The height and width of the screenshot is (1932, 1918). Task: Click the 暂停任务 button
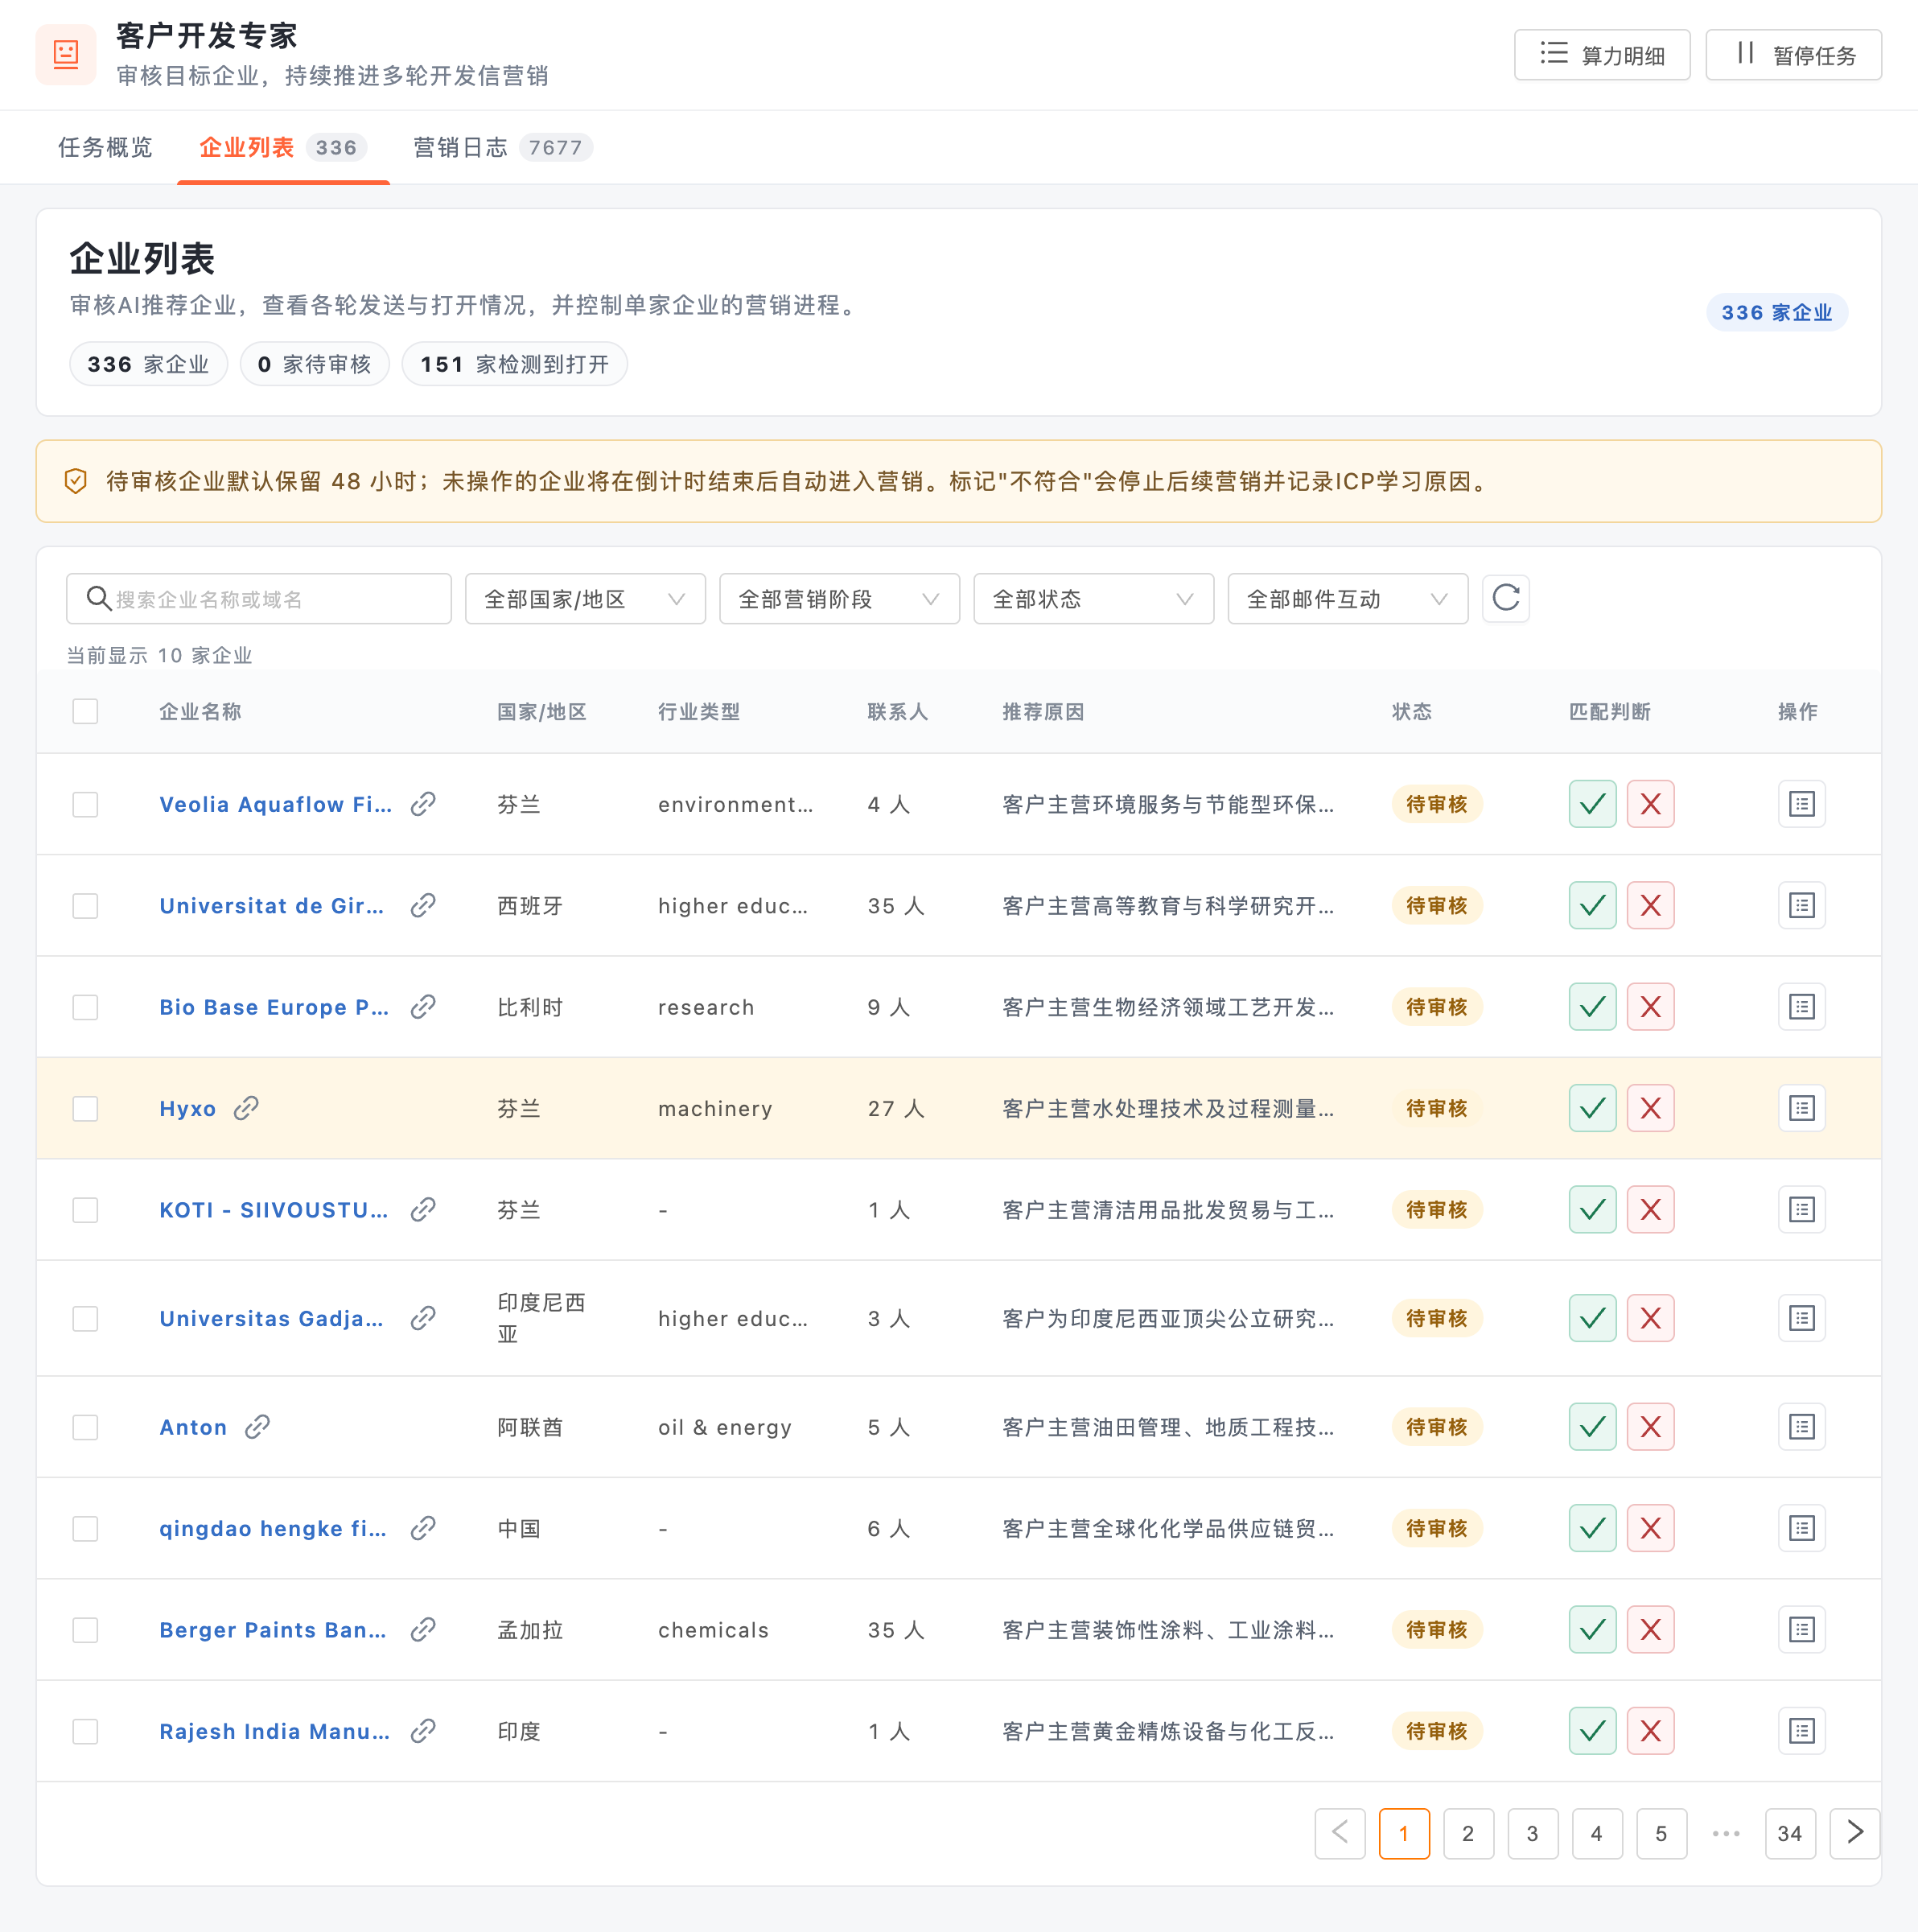click(x=1793, y=54)
